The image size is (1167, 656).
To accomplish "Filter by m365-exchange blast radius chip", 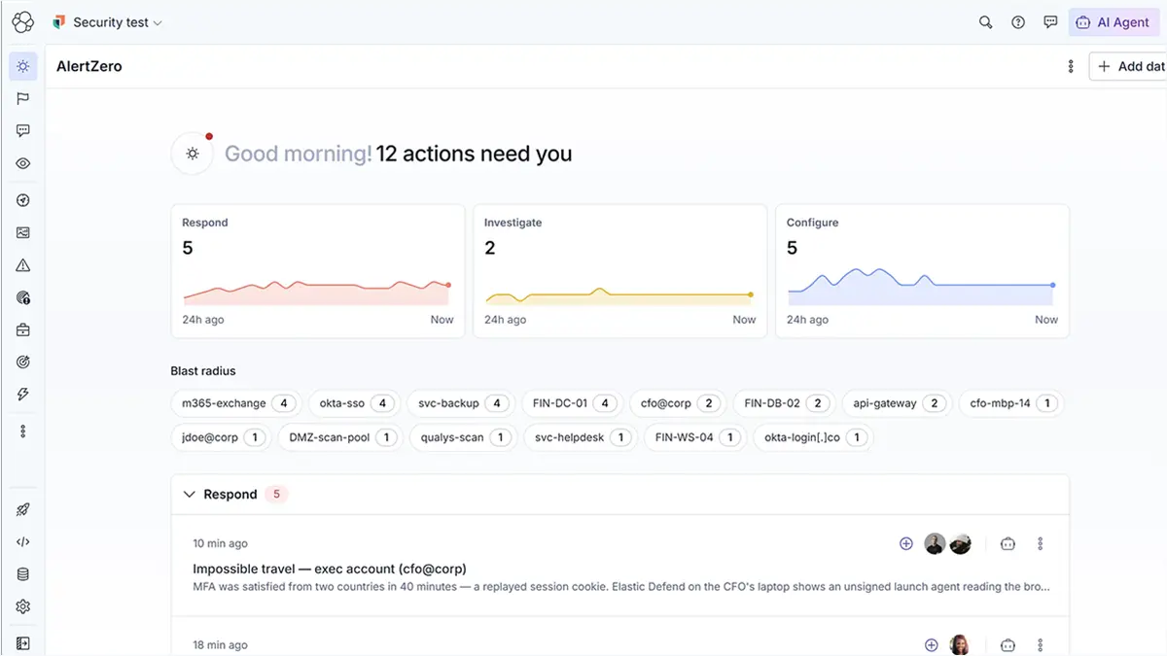I will coord(236,403).
